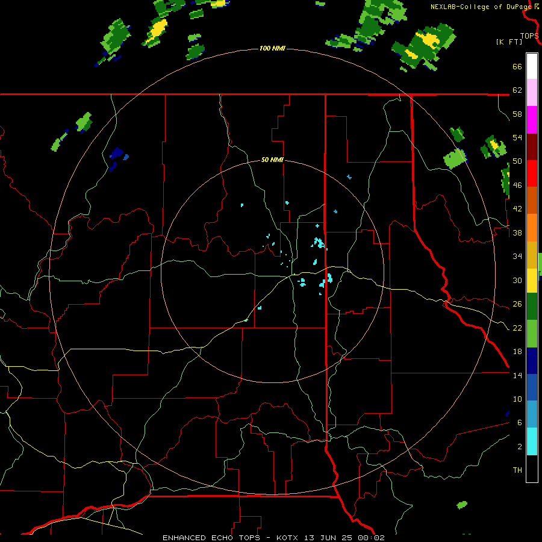Click the medium blue legend swatch
Image resolution: width=542 pixels, height=542 pixels.
pyautogui.click(x=532, y=387)
